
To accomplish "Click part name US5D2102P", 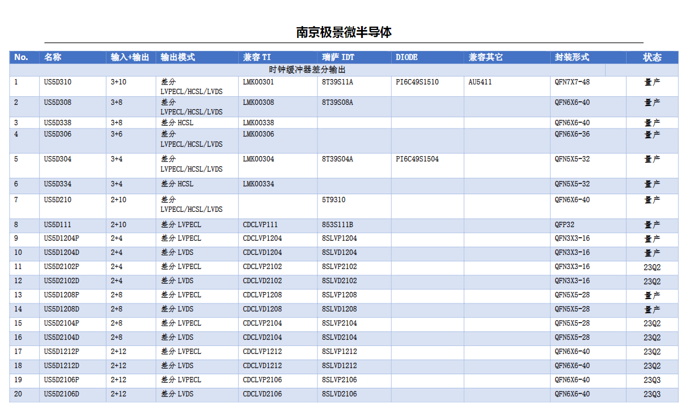I will click(62, 267).
